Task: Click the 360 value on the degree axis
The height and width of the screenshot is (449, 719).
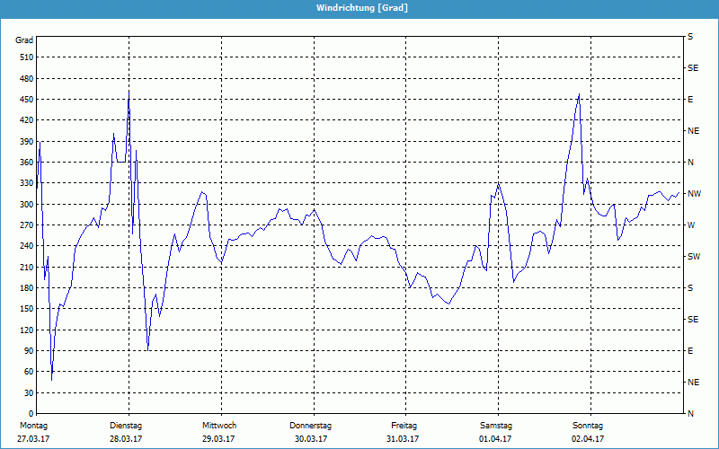Action: [25, 163]
